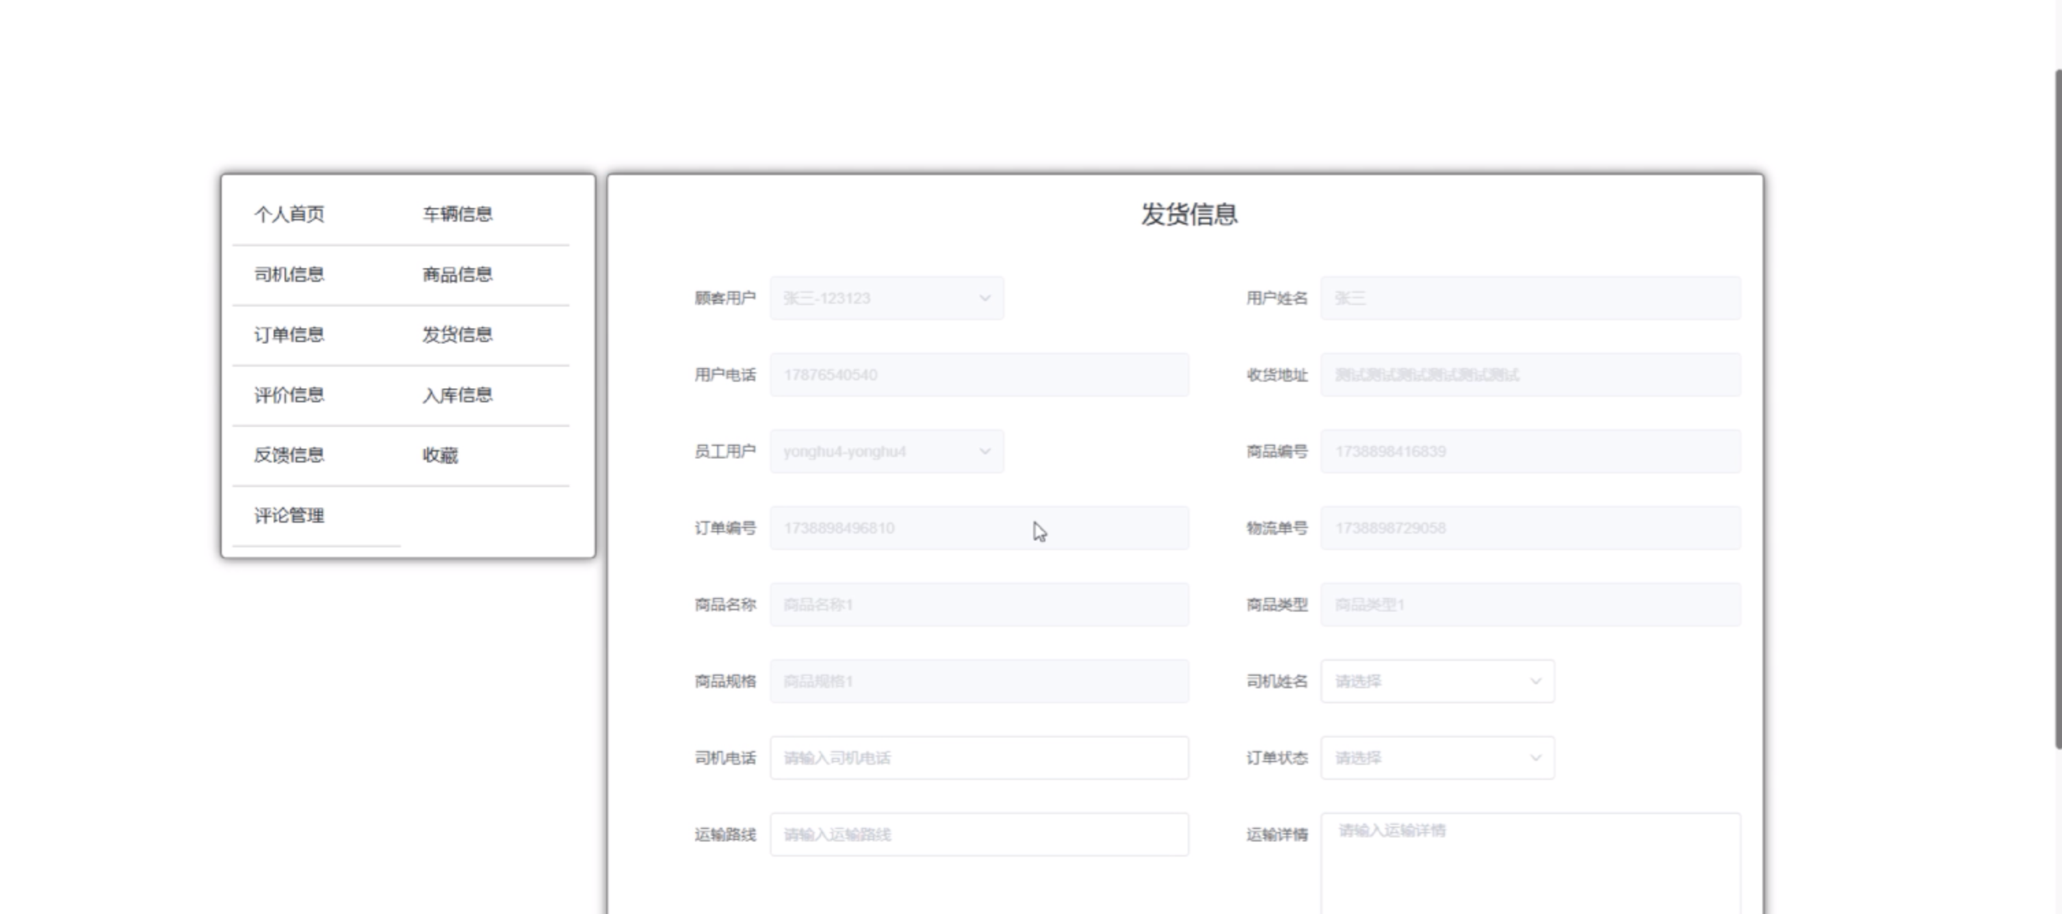Expand the 订单状态 order status dropdown
Image resolution: width=2062 pixels, height=914 pixels.
1437,758
